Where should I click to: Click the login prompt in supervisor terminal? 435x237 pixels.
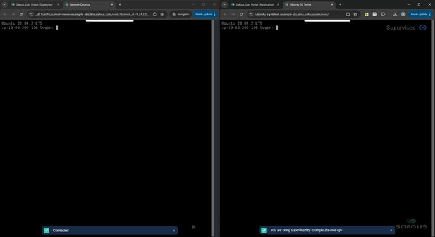[x=30, y=27]
